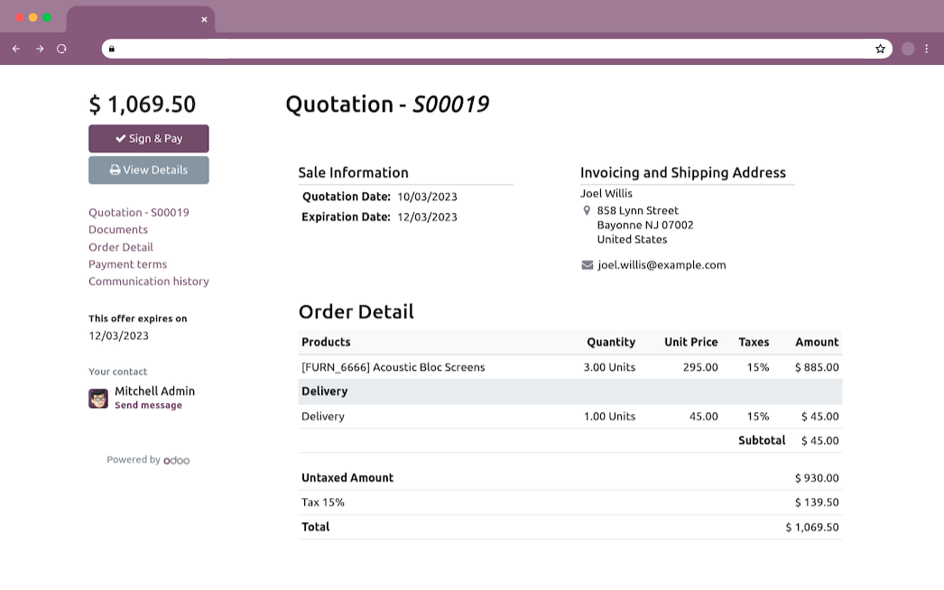The height and width of the screenshot is (590, 944).
Task: Click the envelope icon beside joel.willis@example.com
Action: pos(588,265)
